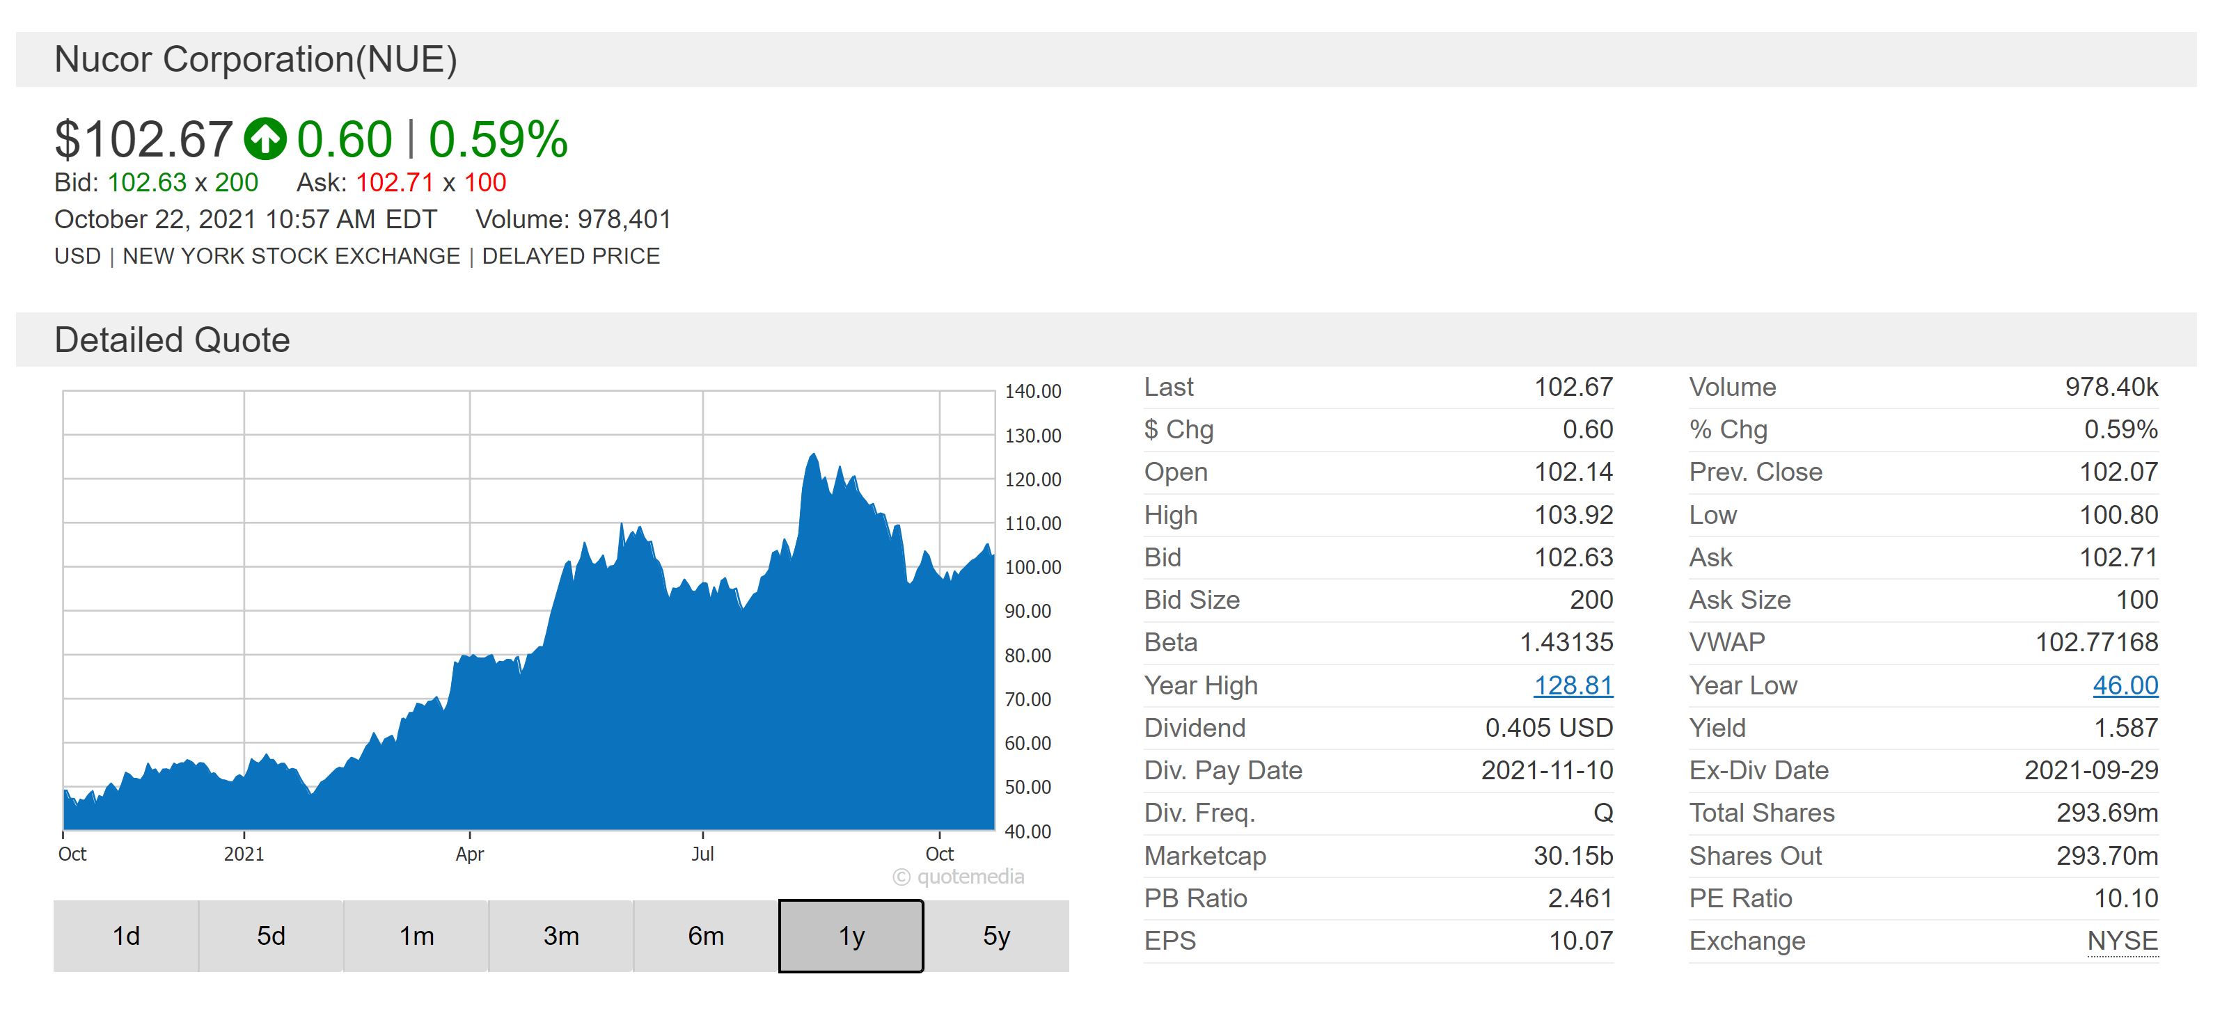Click the Apr marker on chart axis

(469, 854)
